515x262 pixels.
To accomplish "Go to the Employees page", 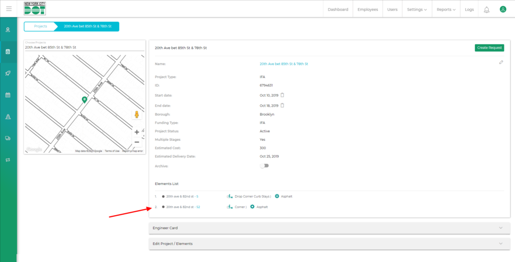I will (368, 10).
